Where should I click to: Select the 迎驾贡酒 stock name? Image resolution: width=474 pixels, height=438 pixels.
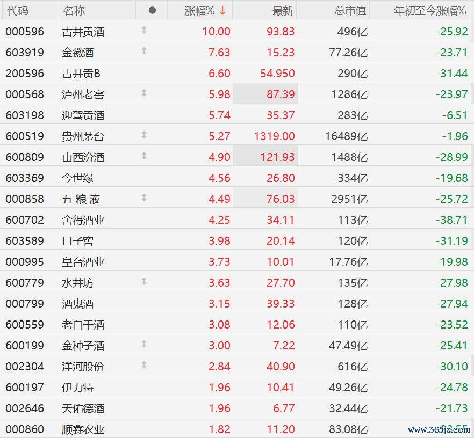point(83,115)
